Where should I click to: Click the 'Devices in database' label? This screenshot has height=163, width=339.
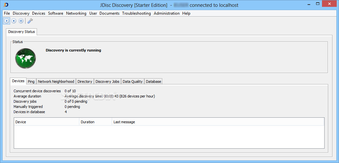click(x=29, y=112)
